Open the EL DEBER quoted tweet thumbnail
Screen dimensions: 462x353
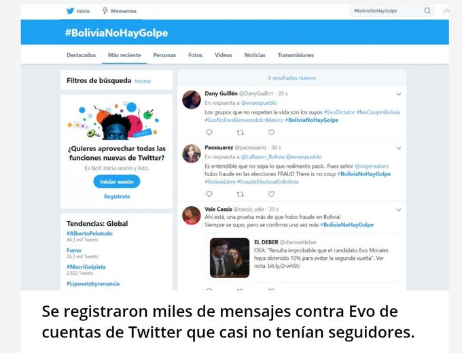click(x=230, y=258)
